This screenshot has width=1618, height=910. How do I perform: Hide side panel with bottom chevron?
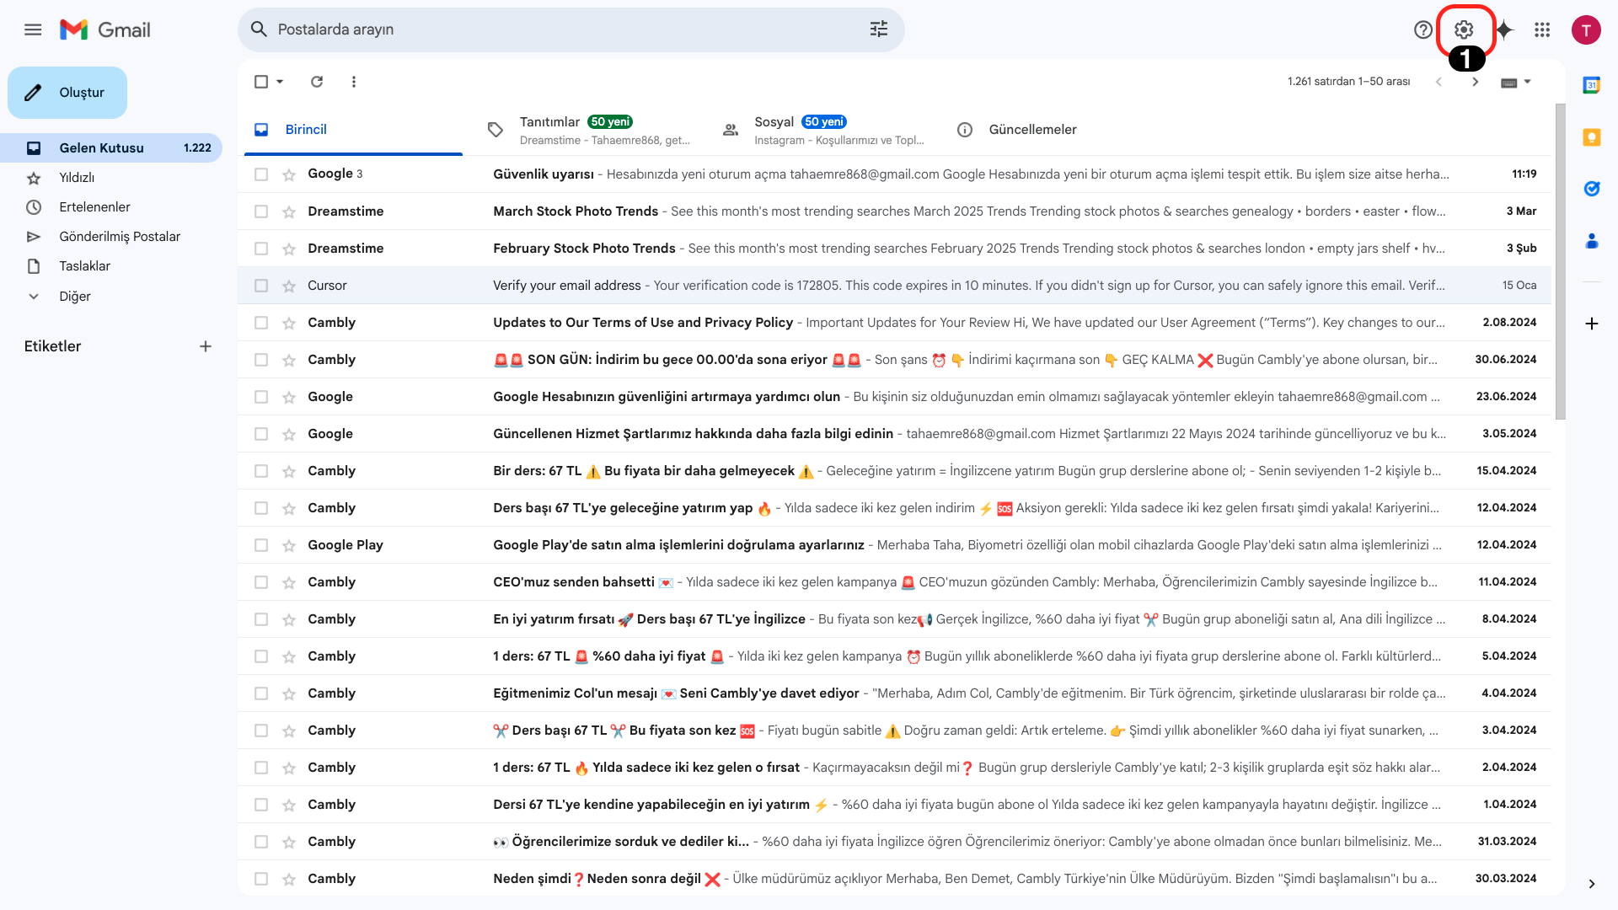coord(1591,884)
